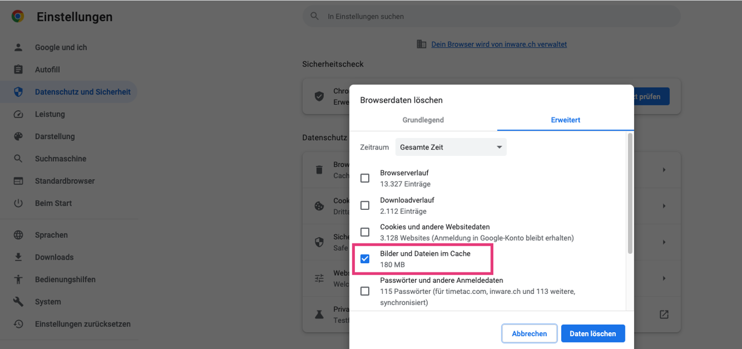This screenshot has width=742, height=349.
Task: Tick the Cookies und andere Websitedaten checkbox
Action: click(x=365, y=232)
